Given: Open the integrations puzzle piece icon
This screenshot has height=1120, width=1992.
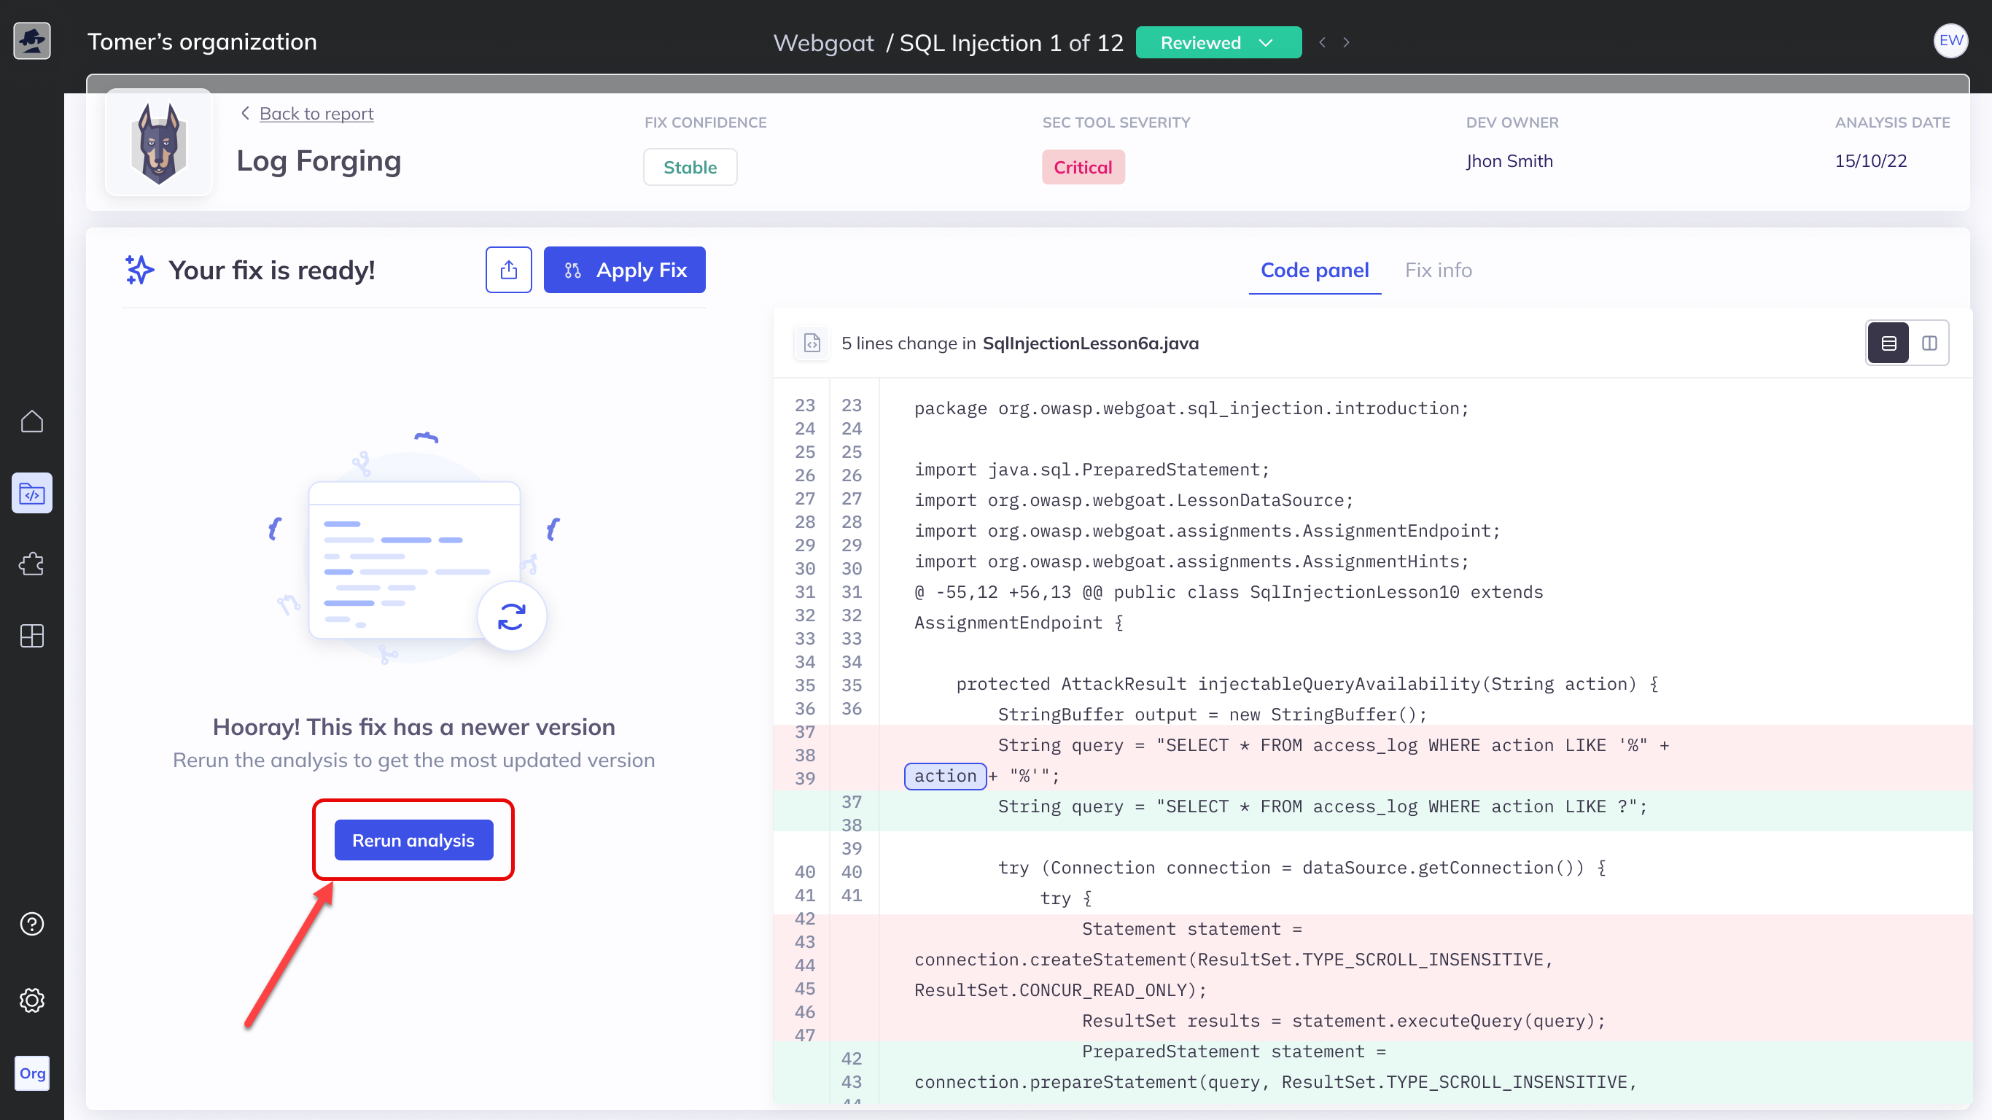Looking at the screenshot, I should click(31, 564).
